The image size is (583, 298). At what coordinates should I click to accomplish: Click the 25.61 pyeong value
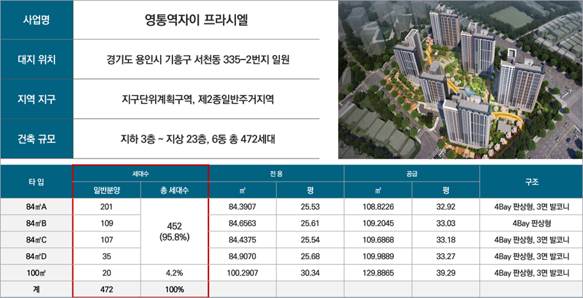click(x=310, y=223)
